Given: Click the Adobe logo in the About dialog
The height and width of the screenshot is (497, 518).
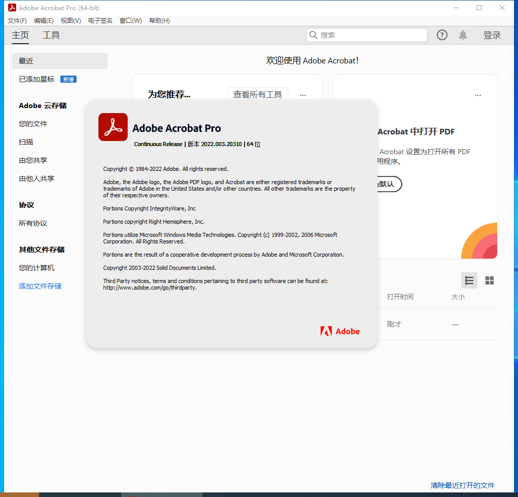Looking at the screenshot, I should tap(339, 331).
